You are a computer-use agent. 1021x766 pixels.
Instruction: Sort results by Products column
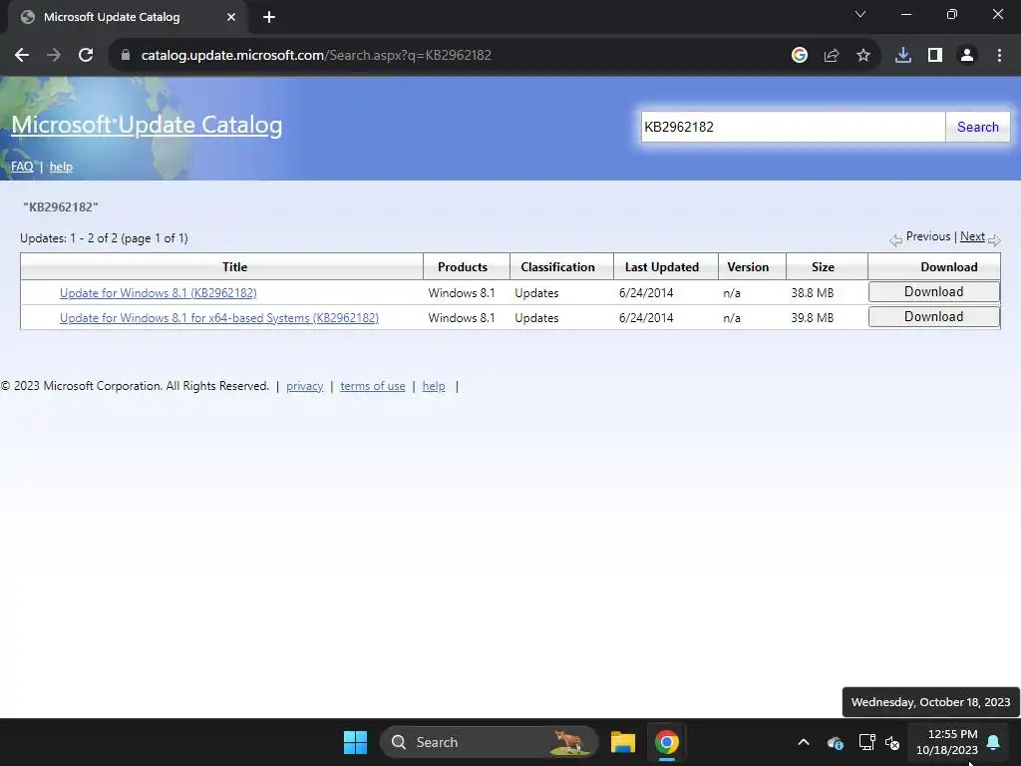tap(463, 267)
